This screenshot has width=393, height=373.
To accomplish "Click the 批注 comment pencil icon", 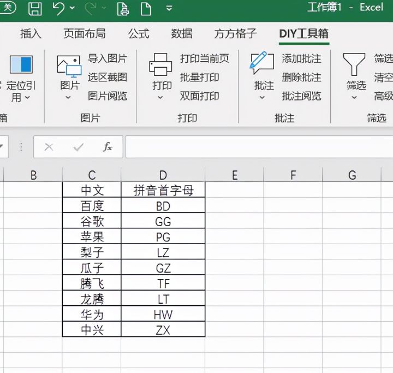I will 262,63.
